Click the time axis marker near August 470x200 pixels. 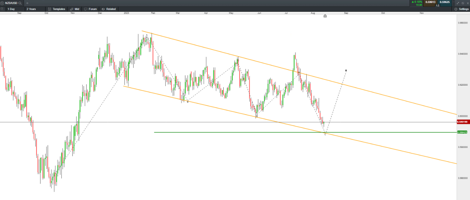coord(325,16)
